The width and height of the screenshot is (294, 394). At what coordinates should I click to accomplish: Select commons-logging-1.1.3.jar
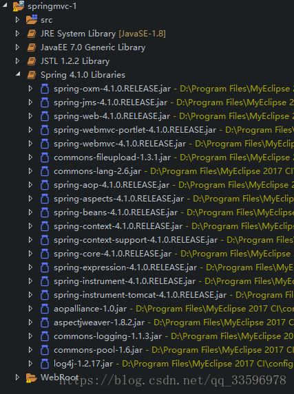(x=107, y=336)
